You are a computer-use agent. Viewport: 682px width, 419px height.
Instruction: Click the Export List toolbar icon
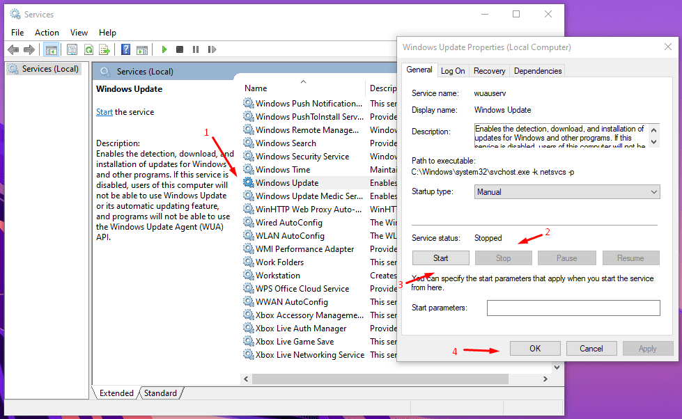(x=104, y=49)
